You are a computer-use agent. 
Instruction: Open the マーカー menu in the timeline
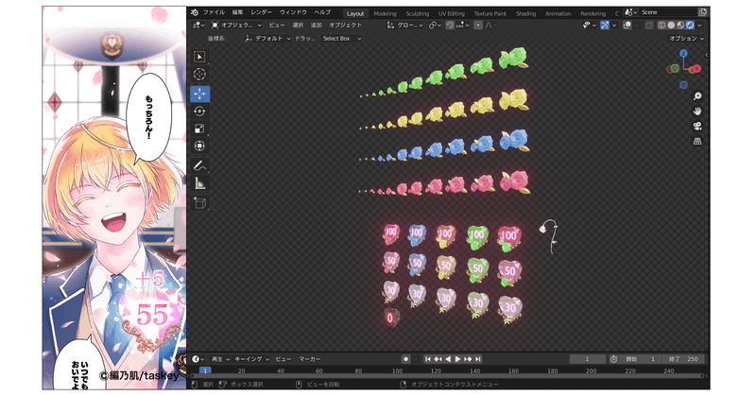(x=310, y=359)
